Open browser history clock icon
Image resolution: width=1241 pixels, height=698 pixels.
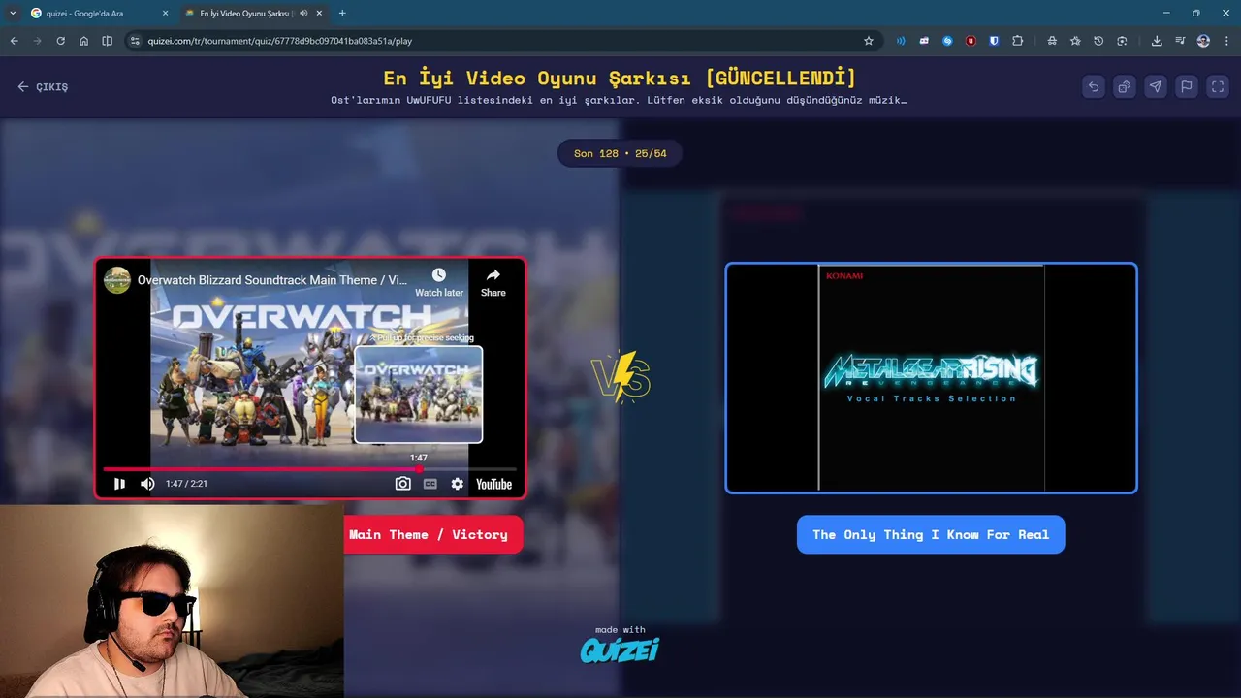click(x=1098, y=41)
